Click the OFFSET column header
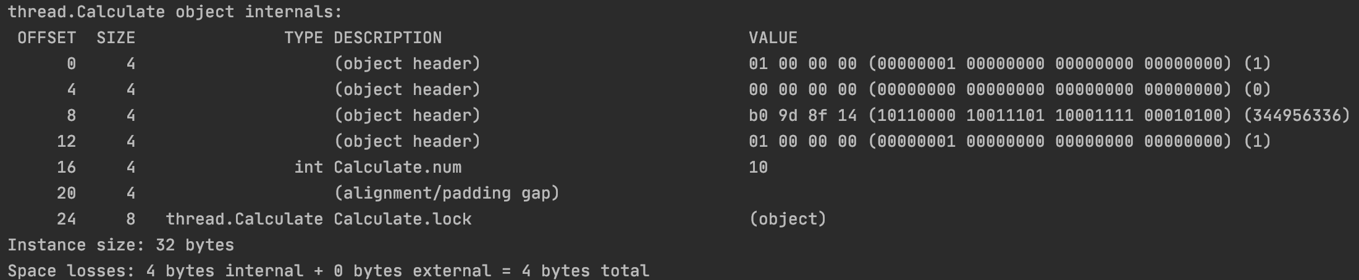 (x=46, y=38)
